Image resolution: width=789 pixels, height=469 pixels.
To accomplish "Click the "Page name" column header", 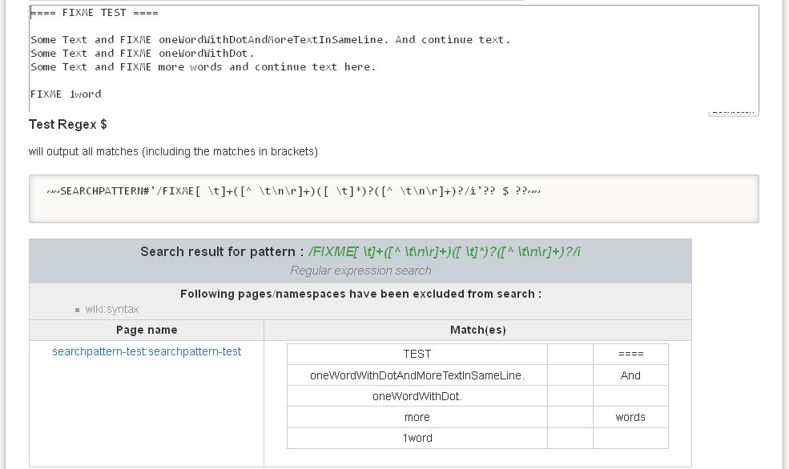I will point(147,330).
